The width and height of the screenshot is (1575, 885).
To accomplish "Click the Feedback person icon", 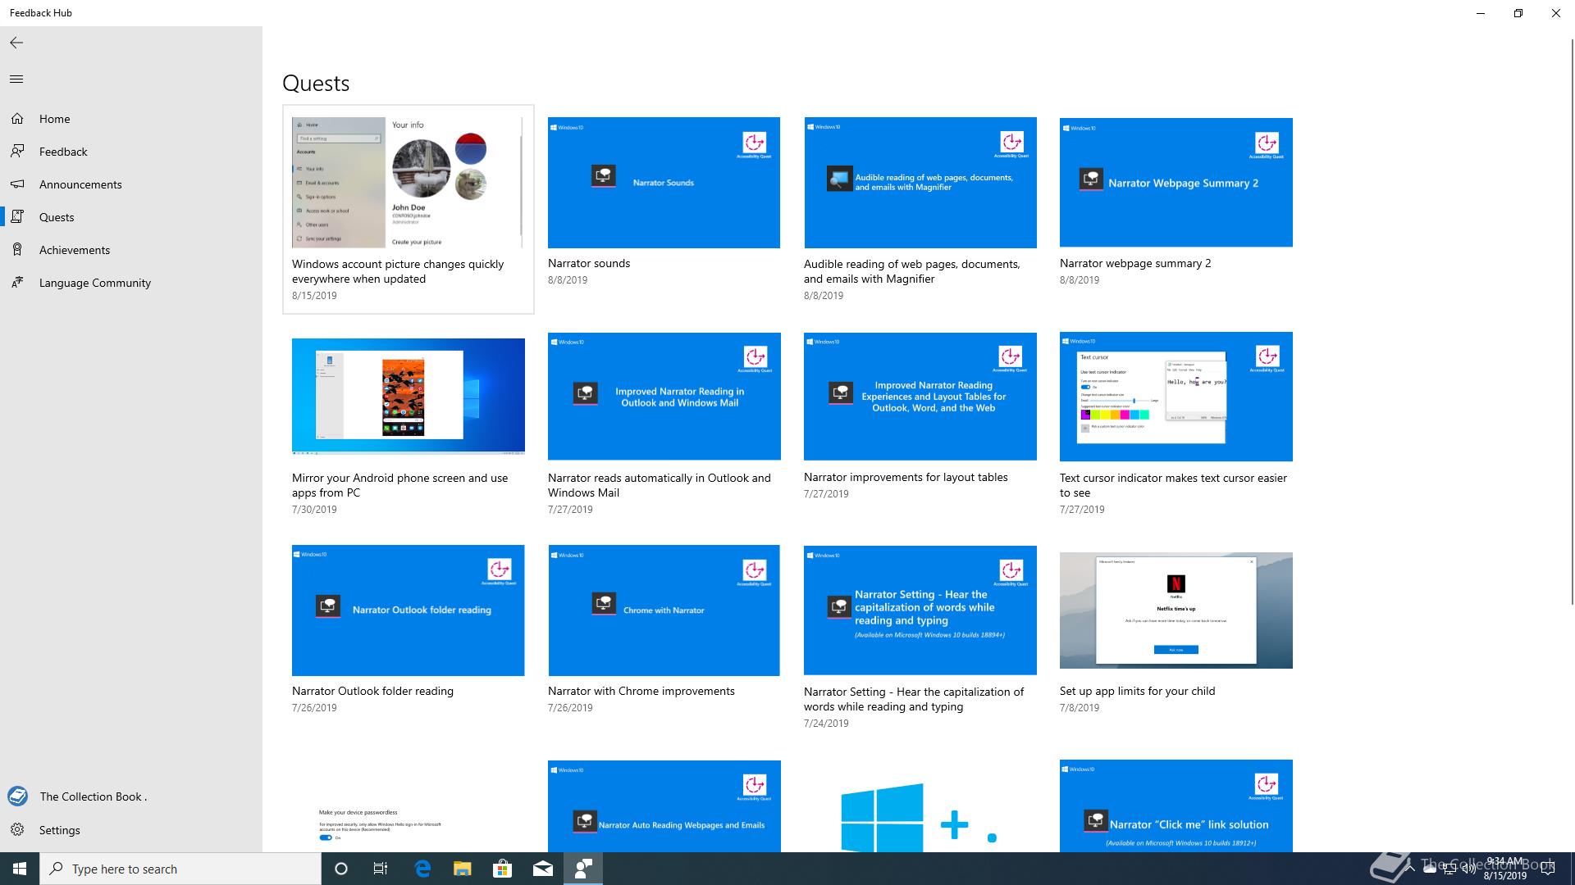I will [x=17, y=152].
